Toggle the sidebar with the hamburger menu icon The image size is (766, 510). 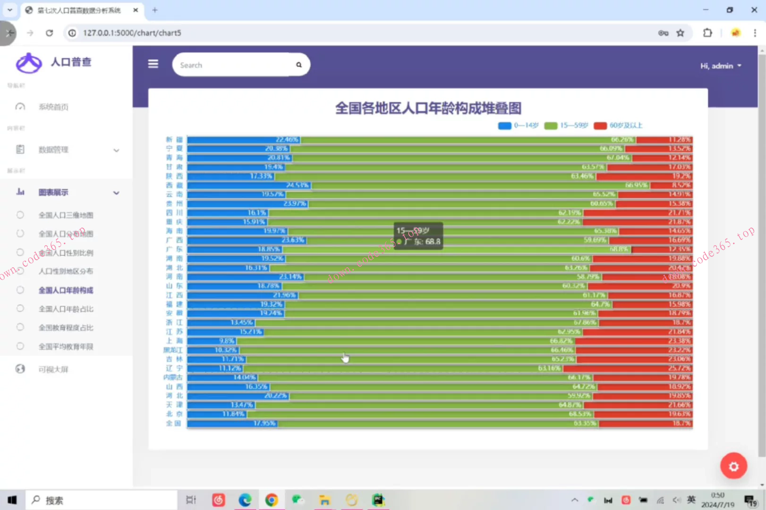[153, 64]
